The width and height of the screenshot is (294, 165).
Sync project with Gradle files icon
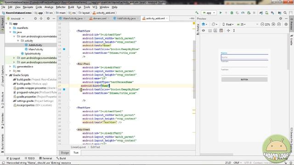point(261,13)
